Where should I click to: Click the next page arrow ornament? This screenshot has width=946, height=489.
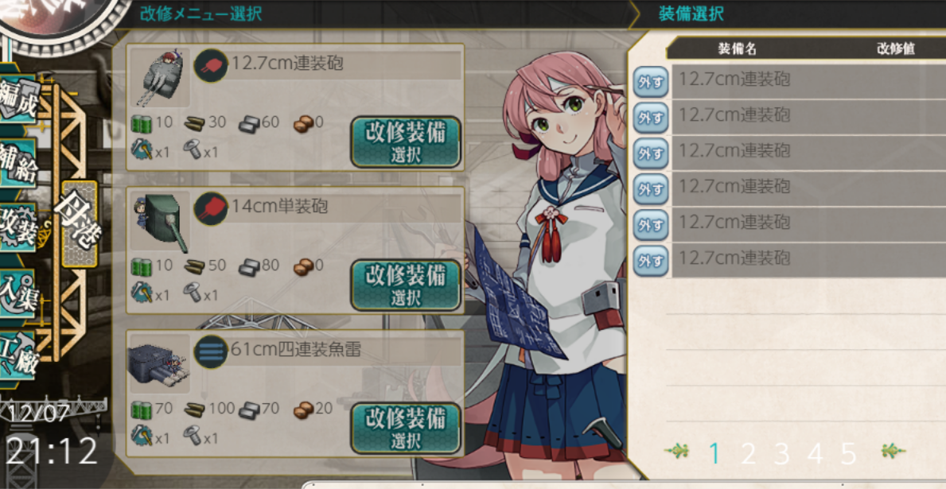[x=893, y=450]
